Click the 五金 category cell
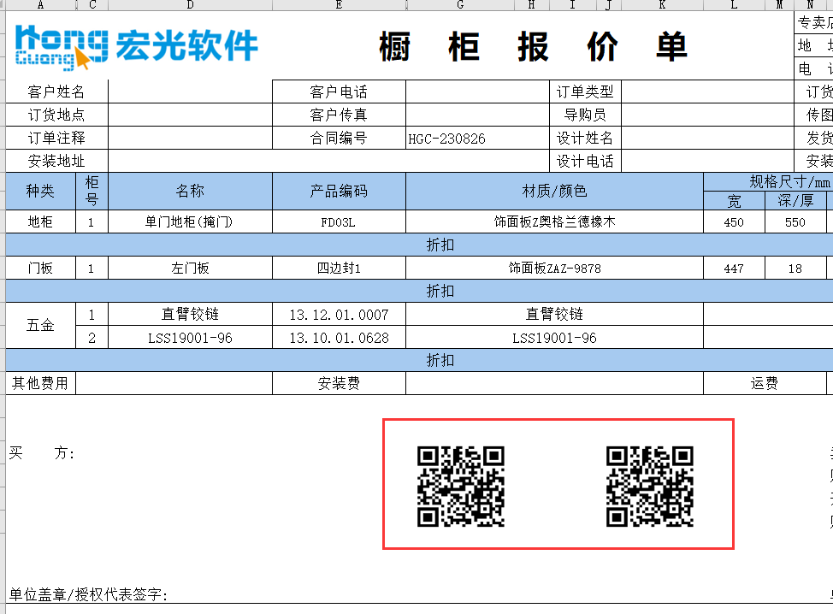The height and width of the screenshot is (614, 833). pos(40,326)
